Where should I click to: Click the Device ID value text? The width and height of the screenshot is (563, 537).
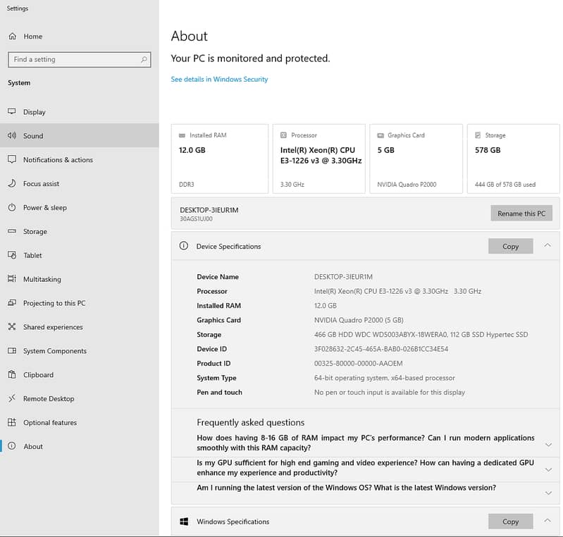tap(381, 349)
